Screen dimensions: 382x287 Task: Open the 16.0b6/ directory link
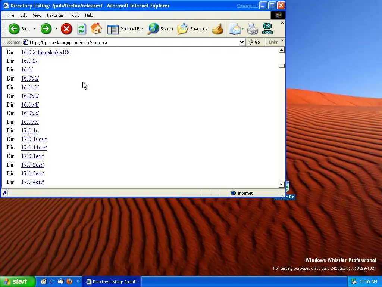(x=30, y=122)
